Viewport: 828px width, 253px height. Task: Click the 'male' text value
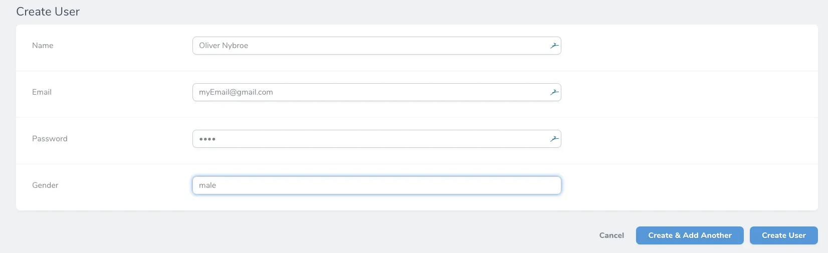208,185
